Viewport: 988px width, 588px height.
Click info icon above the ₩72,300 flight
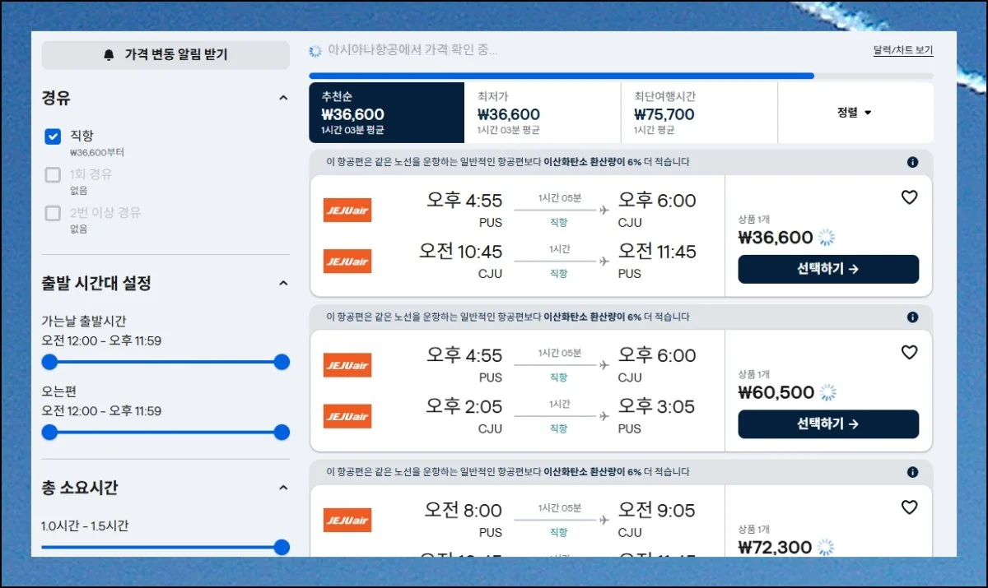pos(912,472)
